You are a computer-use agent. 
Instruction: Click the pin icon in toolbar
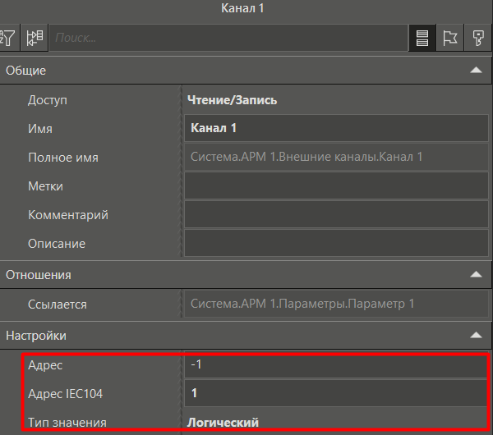(477, 38)
